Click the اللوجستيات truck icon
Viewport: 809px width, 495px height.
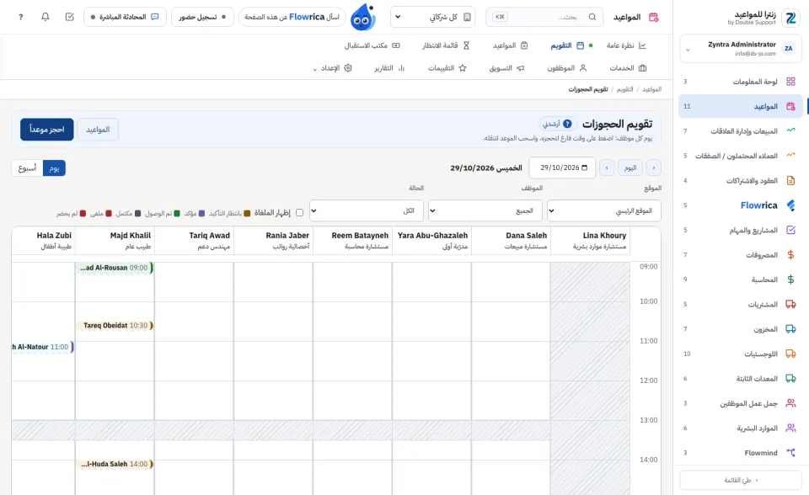coord(790,354)
